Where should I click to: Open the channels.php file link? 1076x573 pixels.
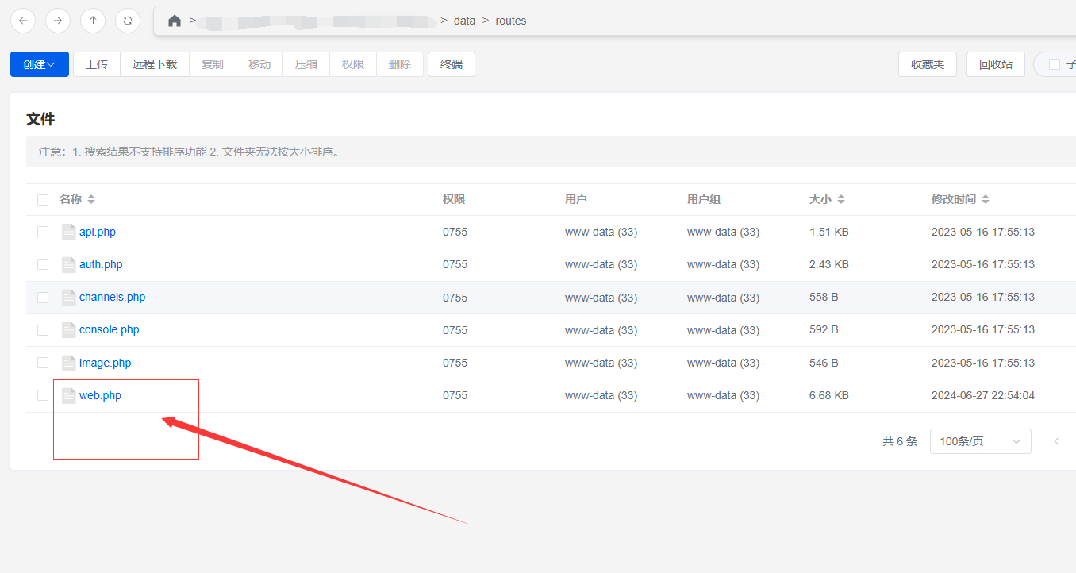click(112, 298)
